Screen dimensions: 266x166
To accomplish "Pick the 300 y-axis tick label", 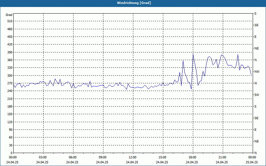I will (10, 76).
